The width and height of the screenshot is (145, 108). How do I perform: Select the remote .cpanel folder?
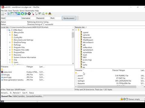click(x=85, y=32)
